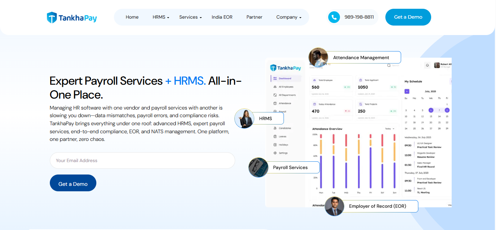Click the Holidays sidebar icon
The image size is (496, 230).
click(275, 145)
